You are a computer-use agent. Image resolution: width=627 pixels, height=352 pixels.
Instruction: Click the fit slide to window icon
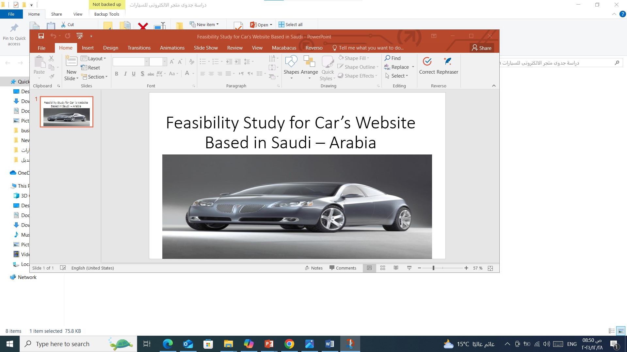(490, 268)
